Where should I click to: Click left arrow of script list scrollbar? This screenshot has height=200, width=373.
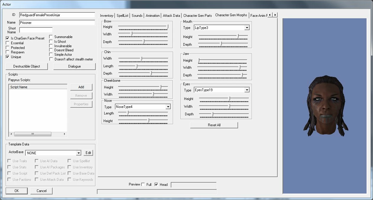click(x=11, y=134)
